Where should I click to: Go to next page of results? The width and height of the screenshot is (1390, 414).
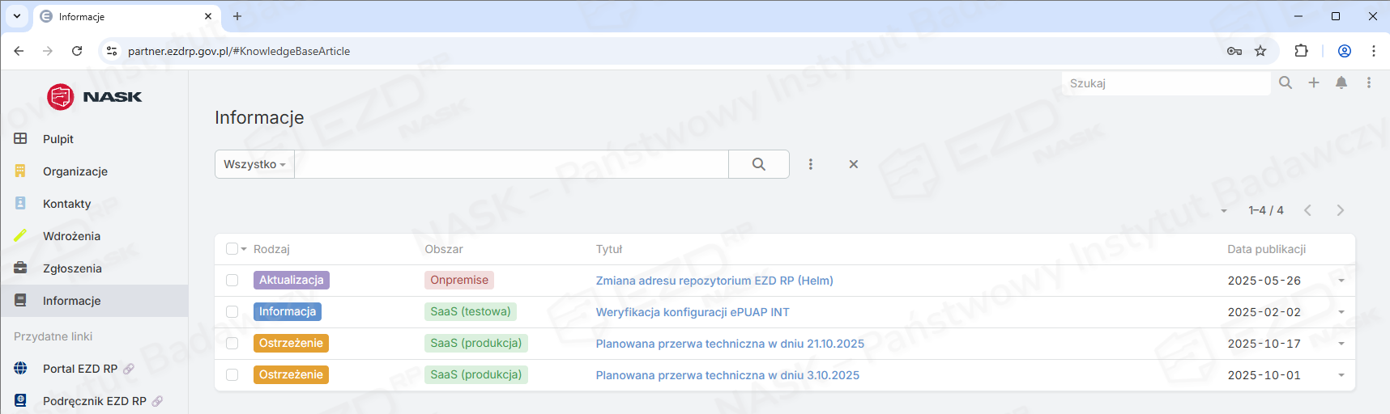pos(1341,210)
